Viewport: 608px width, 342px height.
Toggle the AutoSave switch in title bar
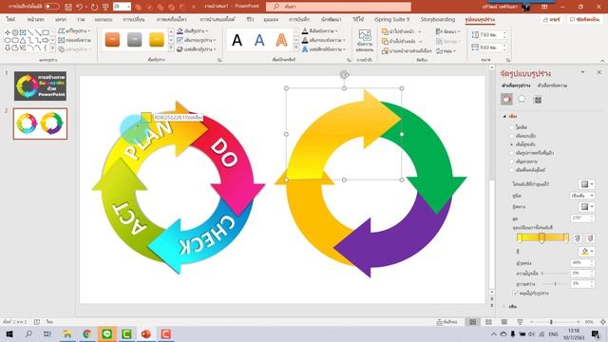(x=52, y=7)
